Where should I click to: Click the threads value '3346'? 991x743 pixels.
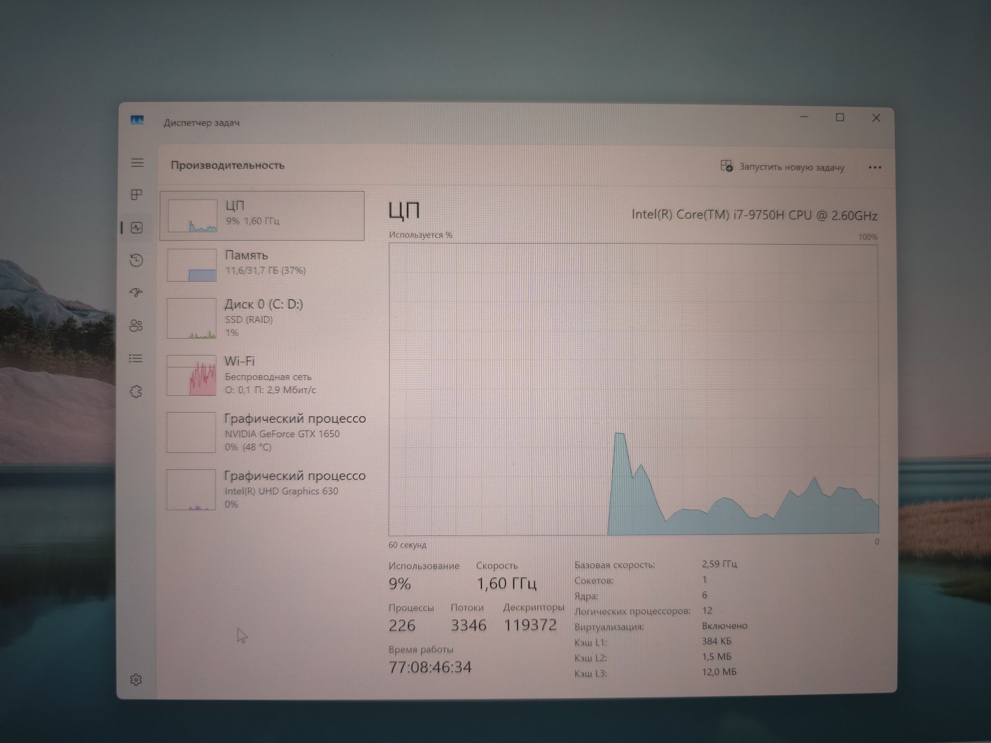point(468,626)
